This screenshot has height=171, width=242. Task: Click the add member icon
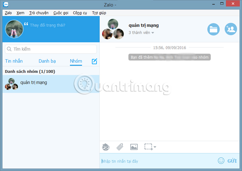pyautogui.click(x=231, y=29)
